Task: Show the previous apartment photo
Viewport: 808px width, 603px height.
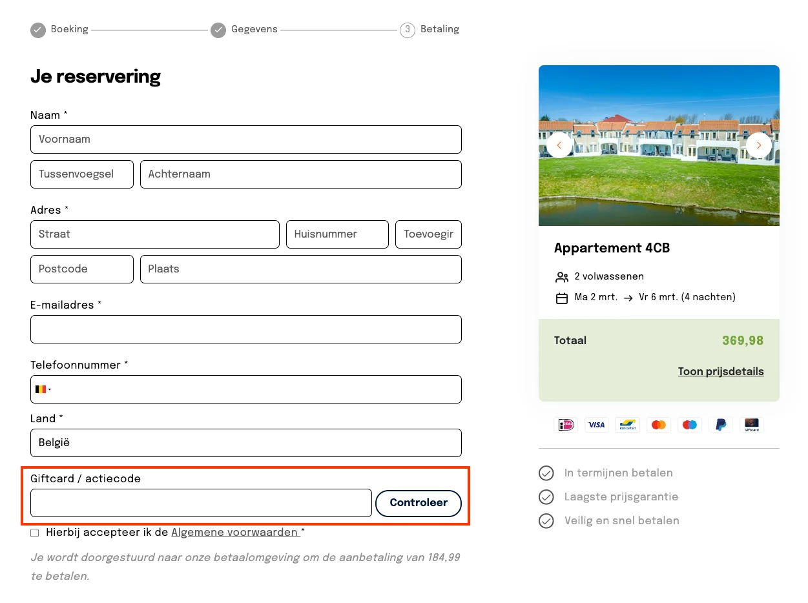Action: coord(559,145)
